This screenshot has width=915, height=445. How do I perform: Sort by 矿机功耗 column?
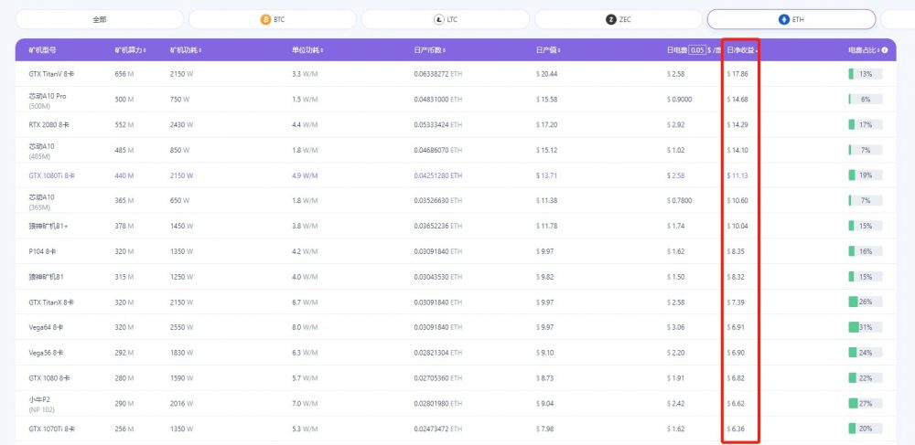[x=185, y=50]
